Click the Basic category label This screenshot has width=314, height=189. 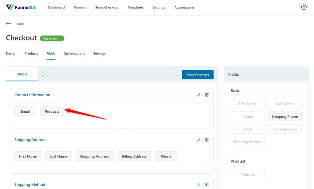pyautogui.click(x=235, y=91)
